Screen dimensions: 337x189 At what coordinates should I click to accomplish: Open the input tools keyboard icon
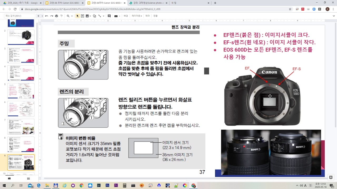tap(116, 16)
